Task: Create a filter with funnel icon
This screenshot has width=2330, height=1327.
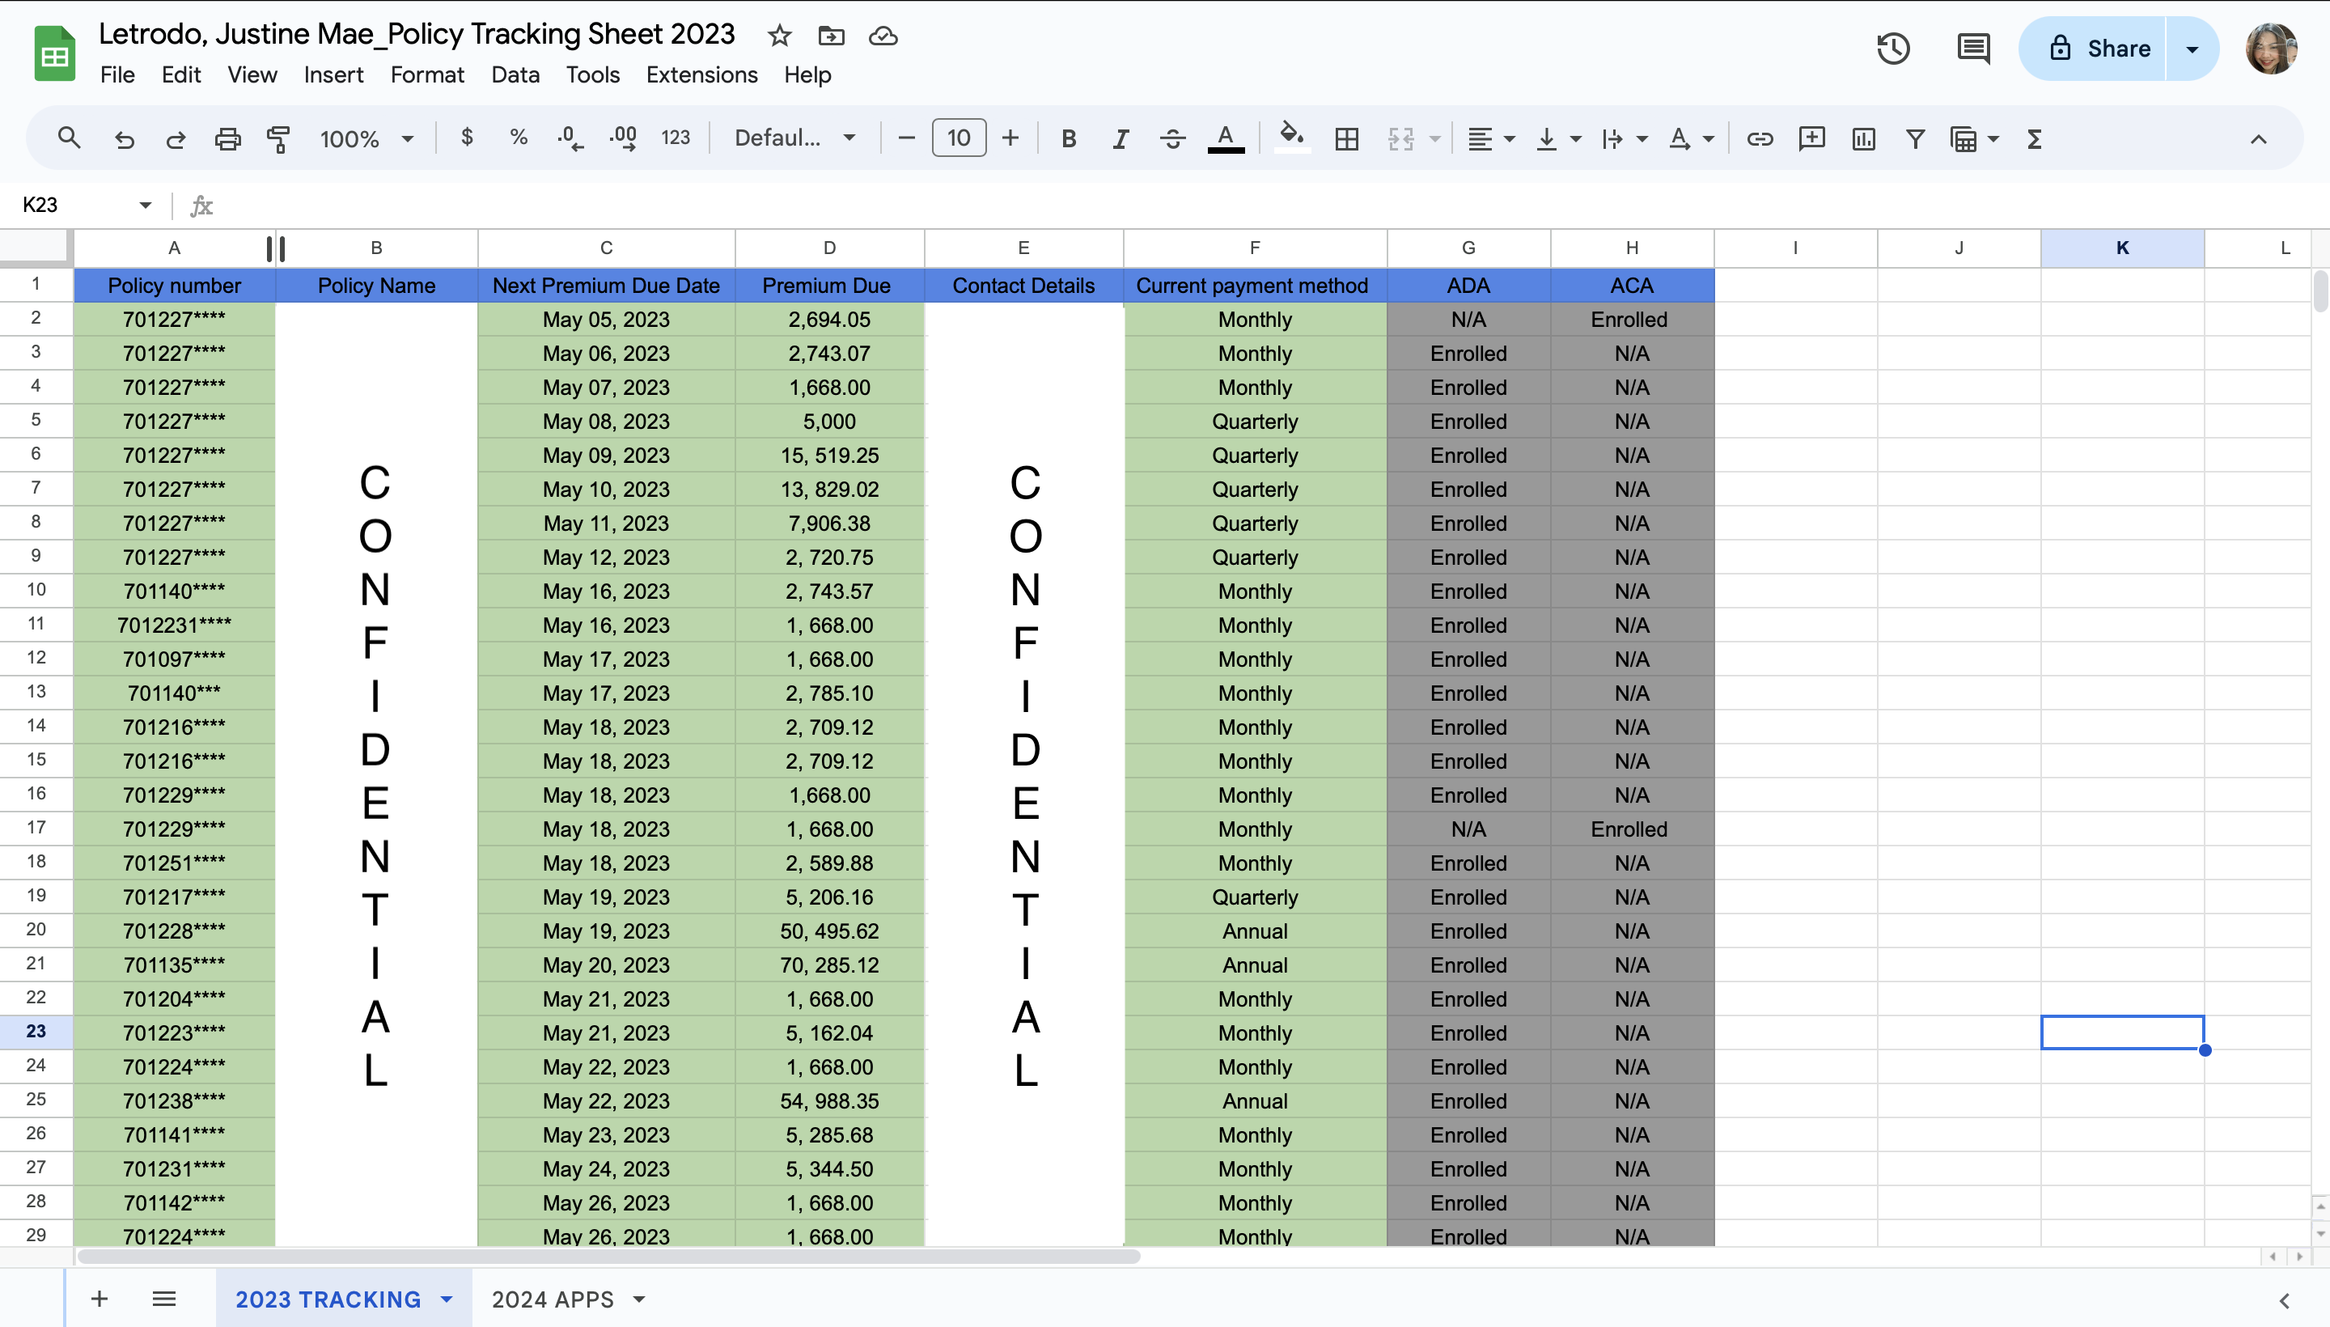Action: click(x=1916, y=138)
